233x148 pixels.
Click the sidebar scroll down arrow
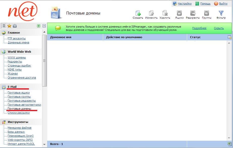[45, 144]
